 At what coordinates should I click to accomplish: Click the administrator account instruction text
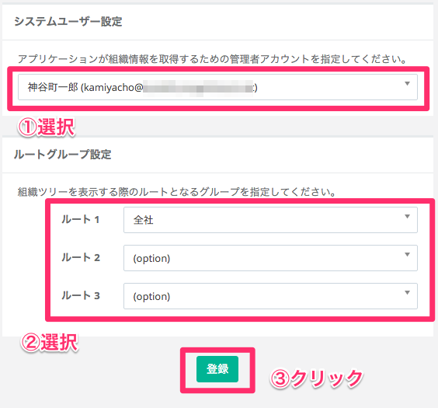click(x=212, y=59)
